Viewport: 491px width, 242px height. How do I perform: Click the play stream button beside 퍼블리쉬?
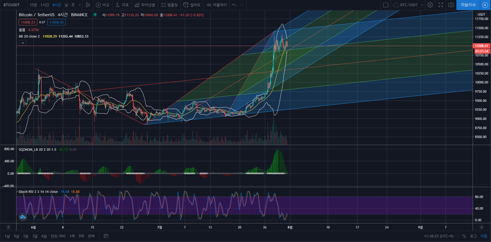485,5
